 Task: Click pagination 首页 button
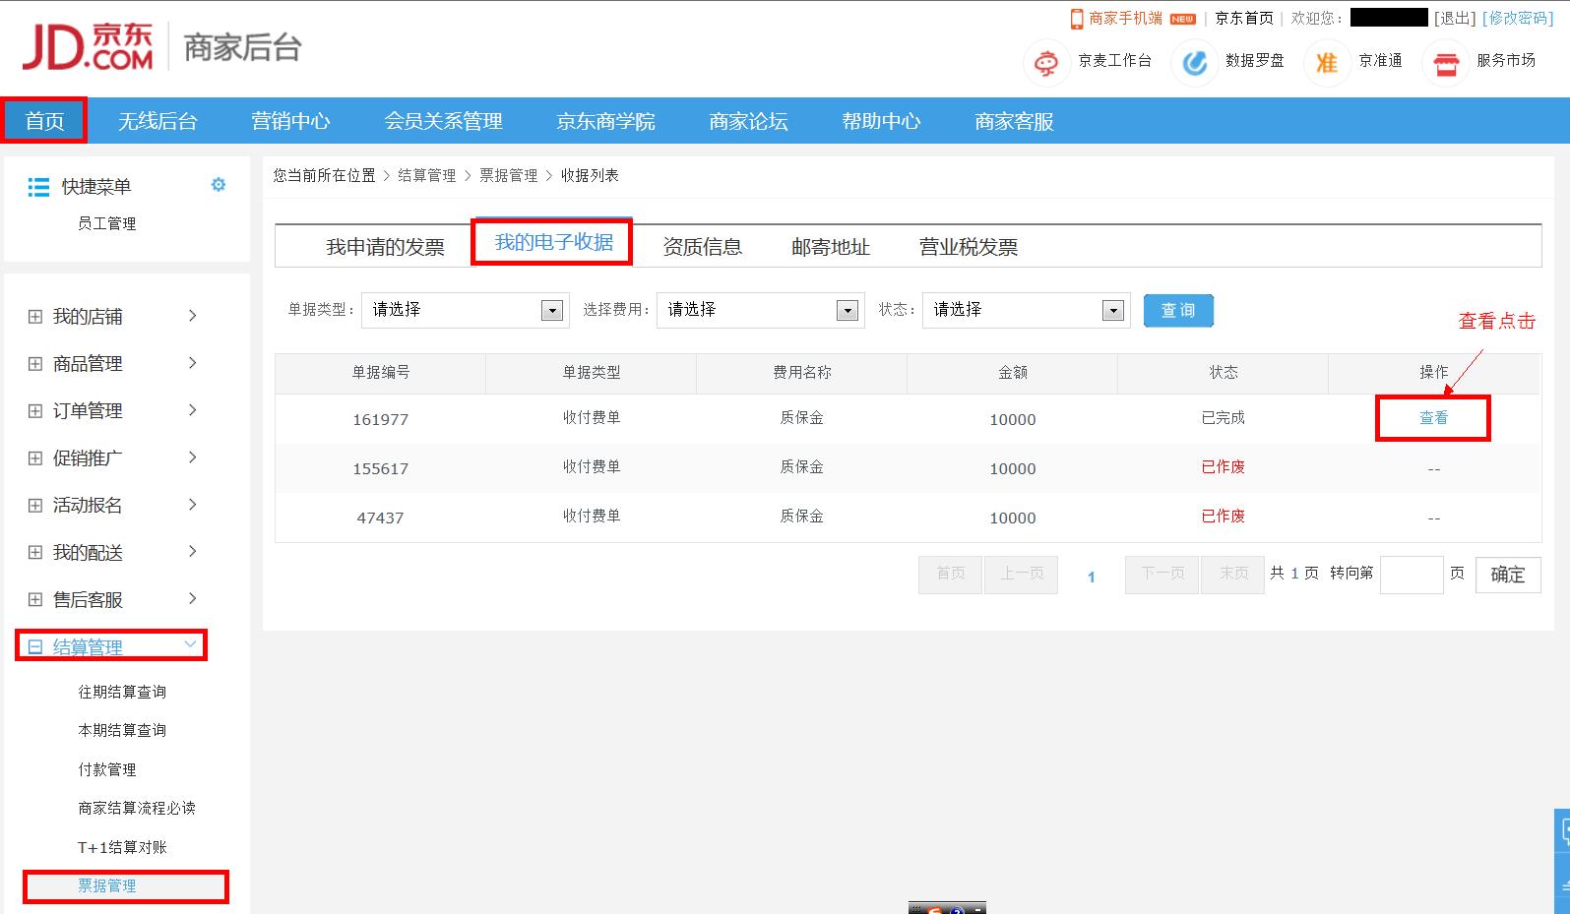pyautogui.click(x=950, y=574)
